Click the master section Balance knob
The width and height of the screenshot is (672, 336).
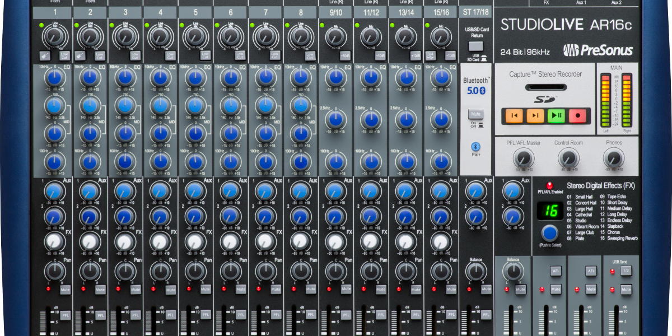pyautogui.click(x=513, y=271)
